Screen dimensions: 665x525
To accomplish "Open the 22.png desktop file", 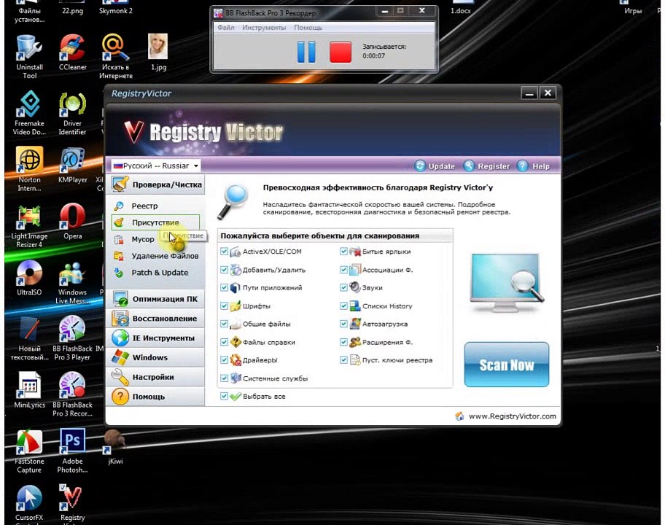I will click(72, 7).
